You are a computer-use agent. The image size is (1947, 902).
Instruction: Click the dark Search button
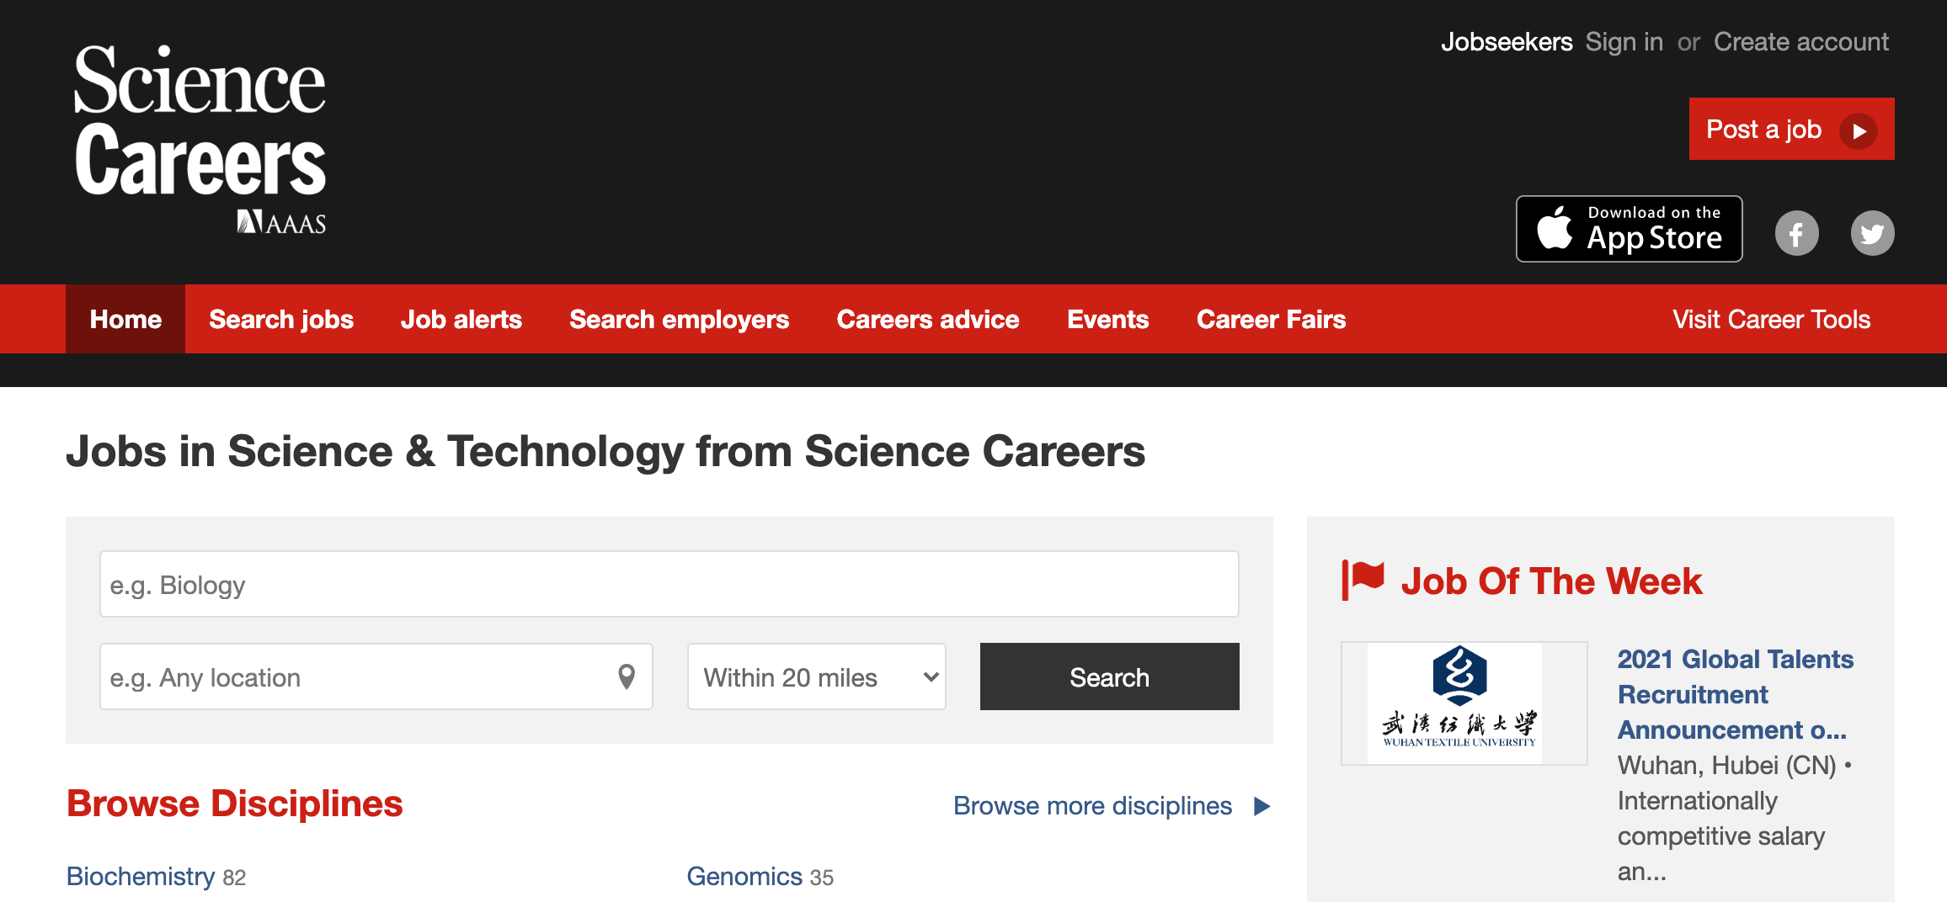(1109, 676)
